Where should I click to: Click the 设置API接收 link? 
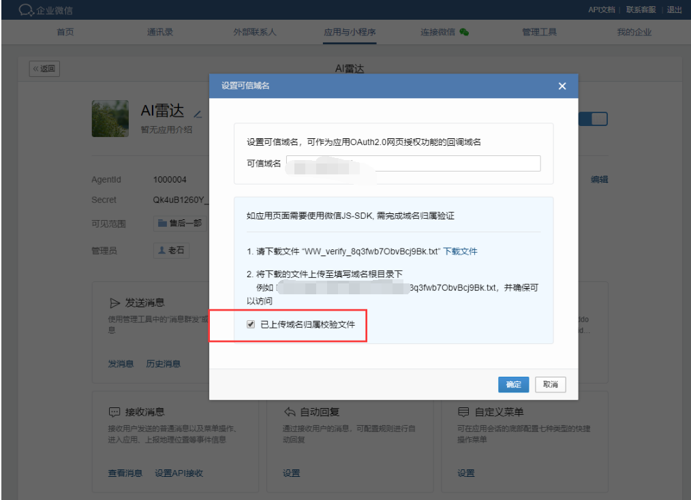tap(179, 473)
